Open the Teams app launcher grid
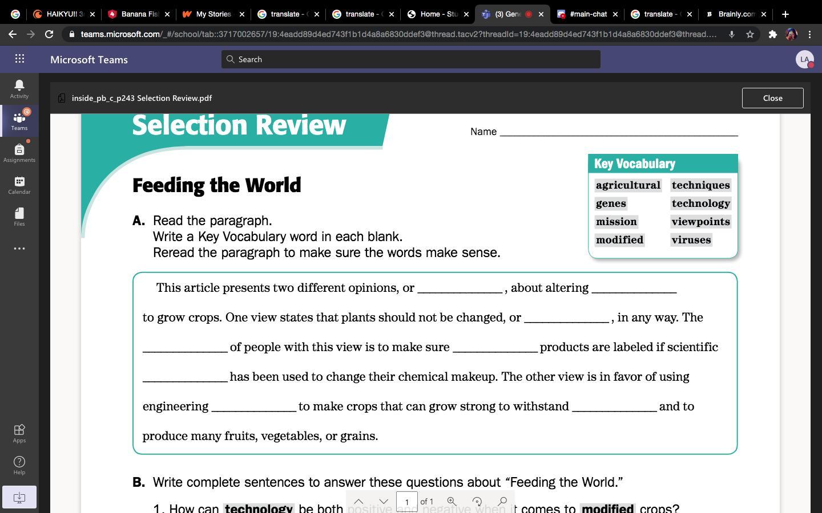 point(19,59)
